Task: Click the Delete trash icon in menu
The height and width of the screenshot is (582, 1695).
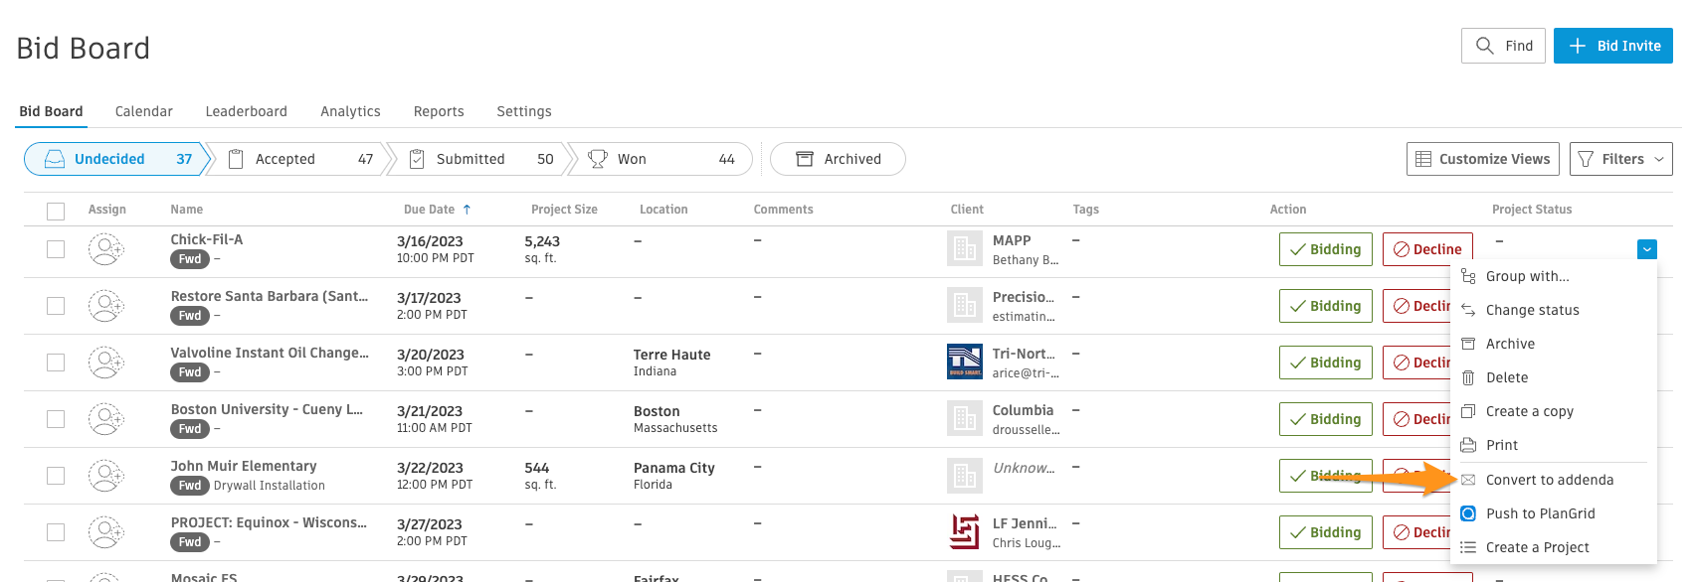Action: [x=1468, y=377]
